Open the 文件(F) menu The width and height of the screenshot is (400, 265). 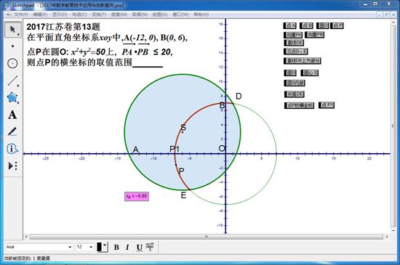click(21, 15)
